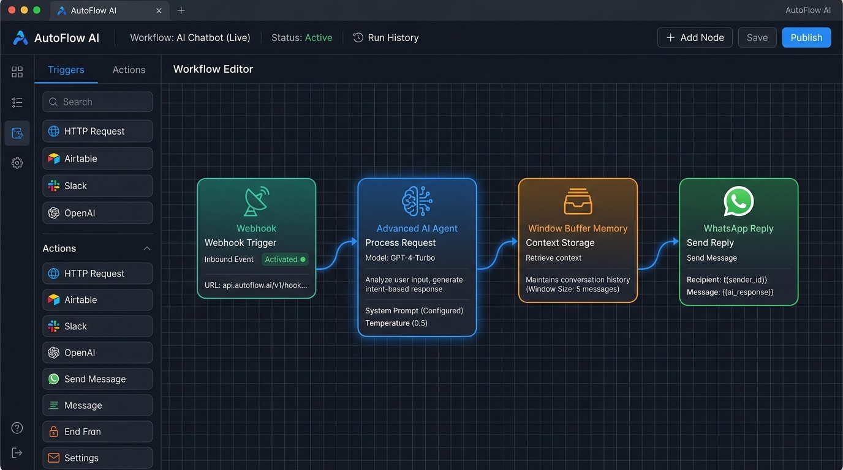Open a new browser tab with plus icon
The width and height of the screenshot is (843, 470).
tap(181, 10)
